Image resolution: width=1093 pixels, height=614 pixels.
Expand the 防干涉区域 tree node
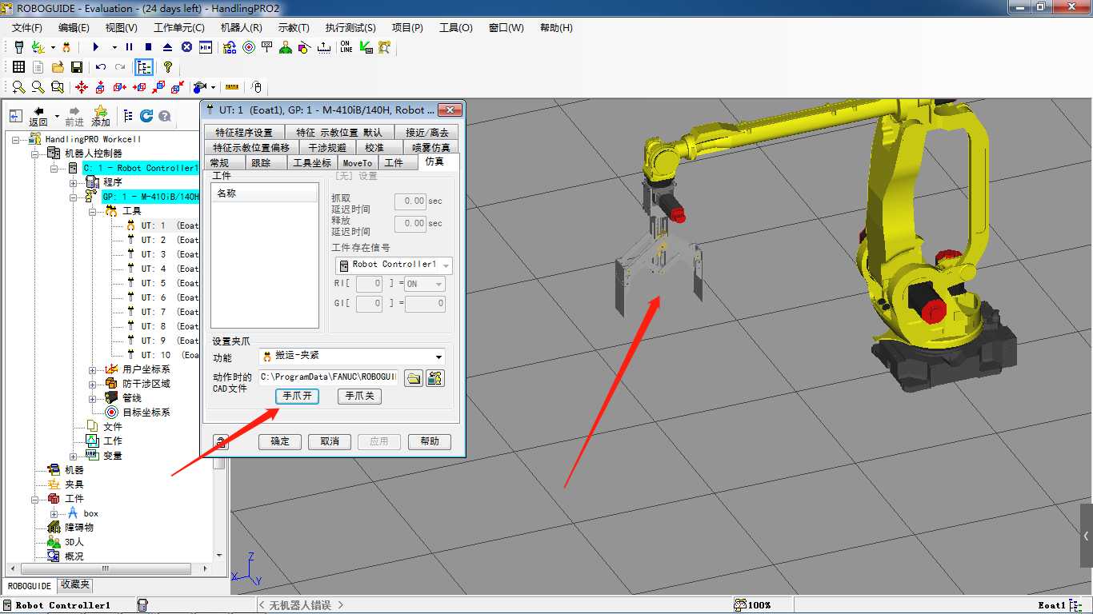click(93, 384)
